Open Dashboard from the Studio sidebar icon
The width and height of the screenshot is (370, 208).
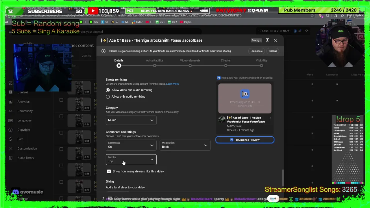click(x=10, y=83)
